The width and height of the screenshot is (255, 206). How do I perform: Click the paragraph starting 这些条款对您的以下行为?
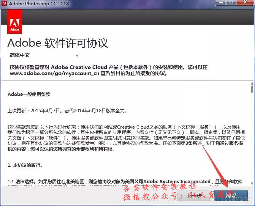(x=126, y=138)
